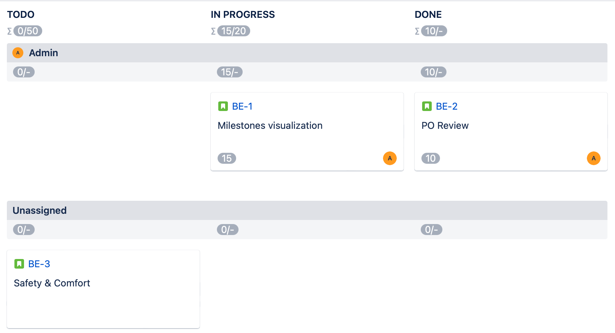Click the 15/20 sum badge under IN PROGRESS
The height and width of the screenshot is (333, 615).
pyautogui.click(x=234, y=31)
